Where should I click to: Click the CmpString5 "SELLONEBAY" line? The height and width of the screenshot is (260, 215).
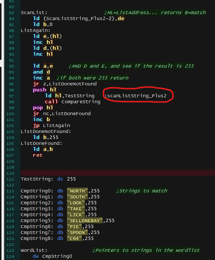tap(68, 221)
